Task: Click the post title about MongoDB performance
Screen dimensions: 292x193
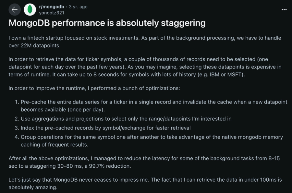Action: 107,23
